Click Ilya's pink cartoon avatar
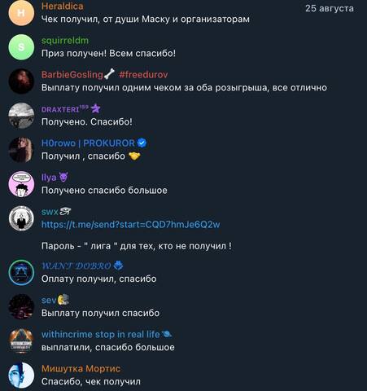The image size is (367, 391). click(x=21, y=184)
